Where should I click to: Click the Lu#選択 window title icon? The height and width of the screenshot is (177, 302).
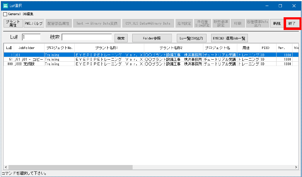click(x=6, y=6)
